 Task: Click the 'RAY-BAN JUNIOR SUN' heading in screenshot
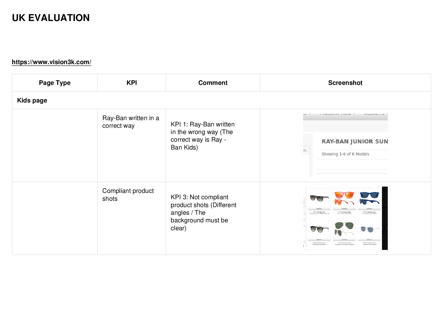pos(355,141)
